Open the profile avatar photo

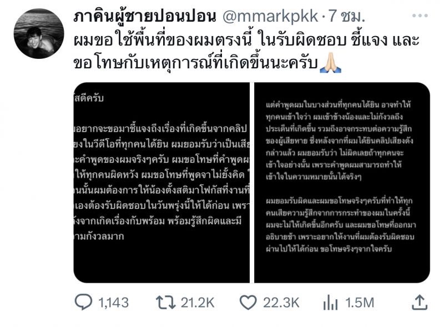pyautogui.click(x=39, y=33)
